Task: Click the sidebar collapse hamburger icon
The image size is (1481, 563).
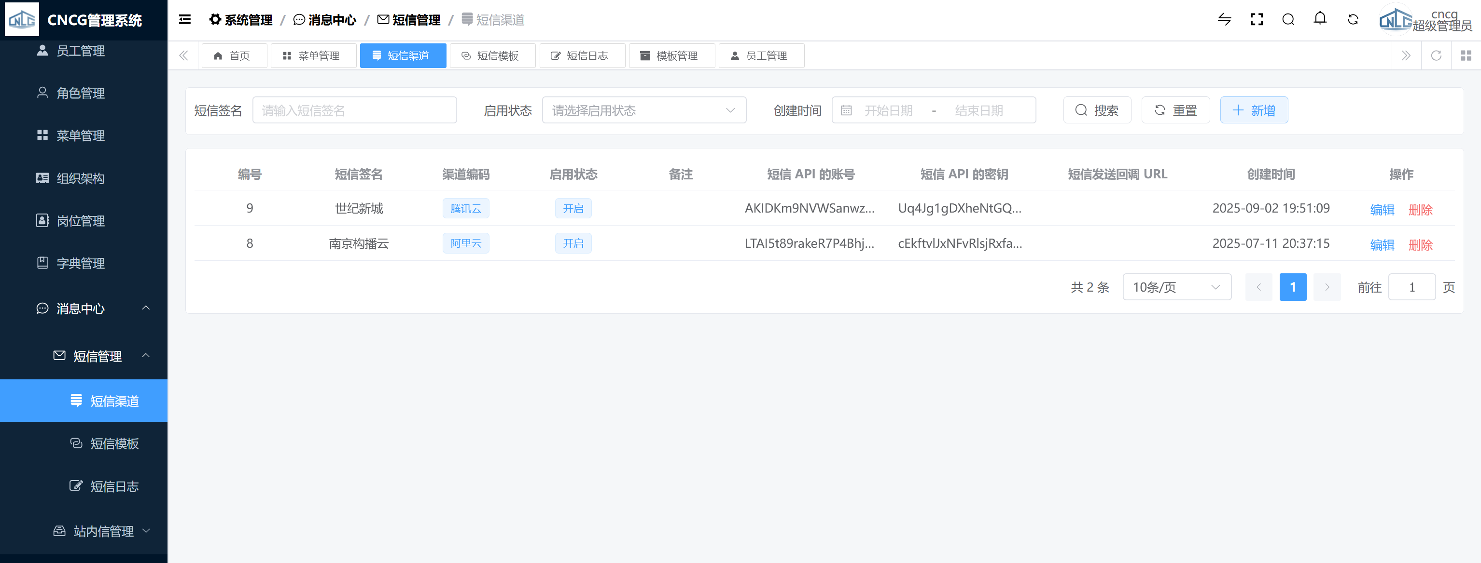Action: pos(184,20)
